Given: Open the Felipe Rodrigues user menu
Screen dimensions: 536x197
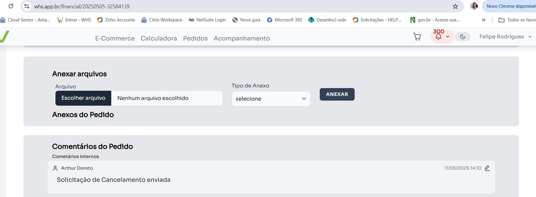Looking at the screenshot, I should [x=505, y=37].
